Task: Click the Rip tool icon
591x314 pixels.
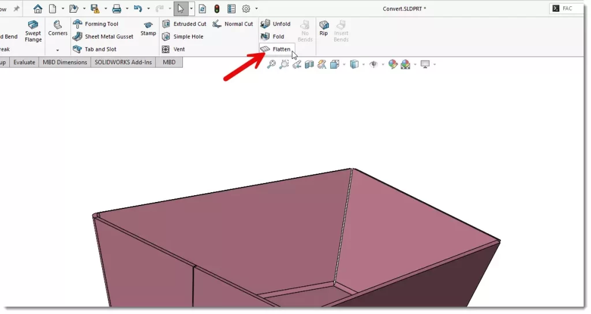Action: (324, 28)
